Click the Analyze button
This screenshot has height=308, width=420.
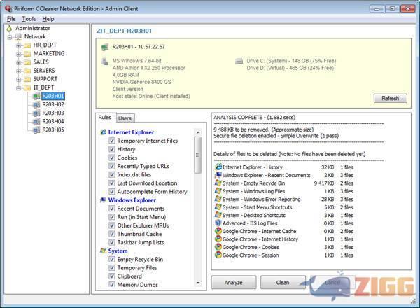tap(234, 283)
